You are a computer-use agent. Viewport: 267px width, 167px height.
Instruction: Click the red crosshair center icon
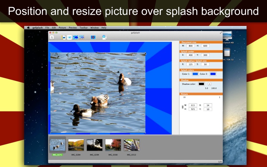[x=93, y=37]
